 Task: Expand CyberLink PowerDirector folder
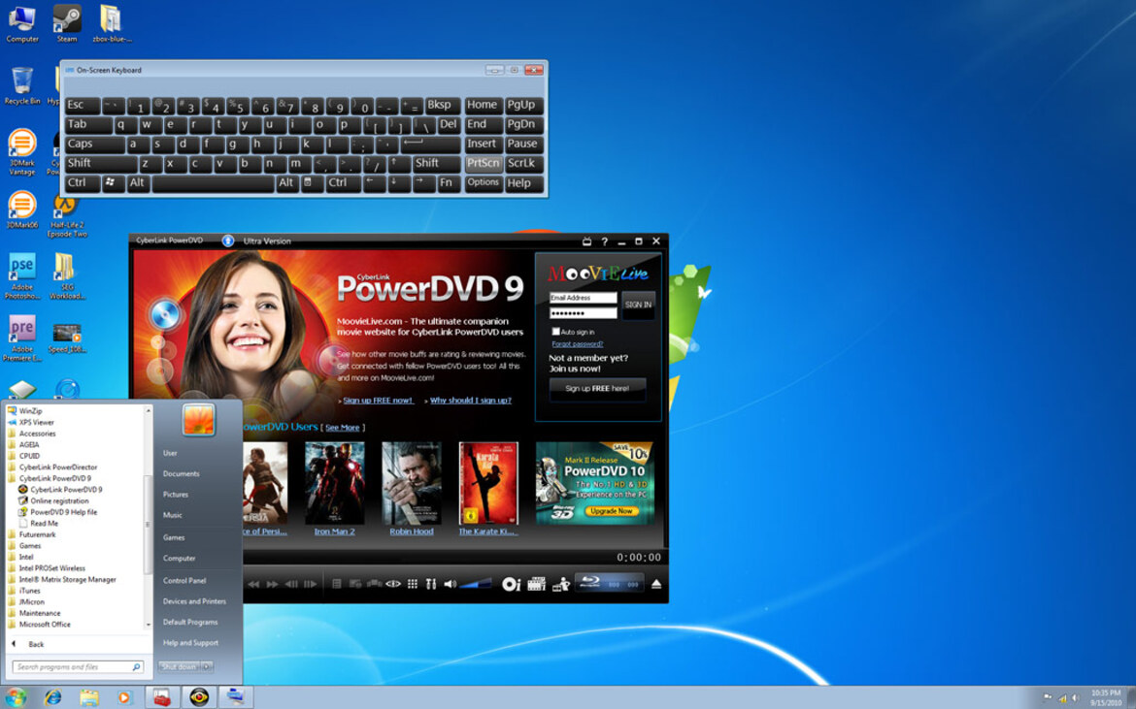pos(58,467)
